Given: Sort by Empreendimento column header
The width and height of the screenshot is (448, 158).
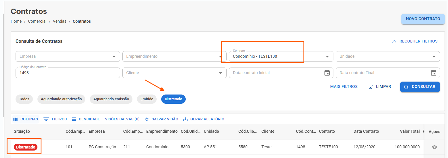Looking at the screenshot, I should pyautogui.click(x=162, y=131).
